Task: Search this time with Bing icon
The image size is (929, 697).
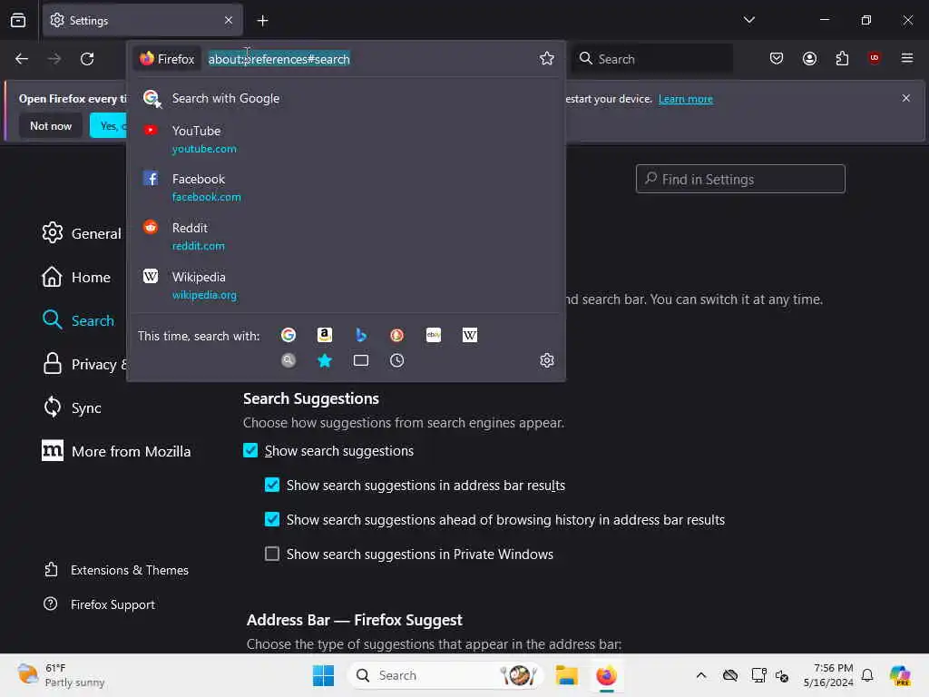Action: point(361,336)
